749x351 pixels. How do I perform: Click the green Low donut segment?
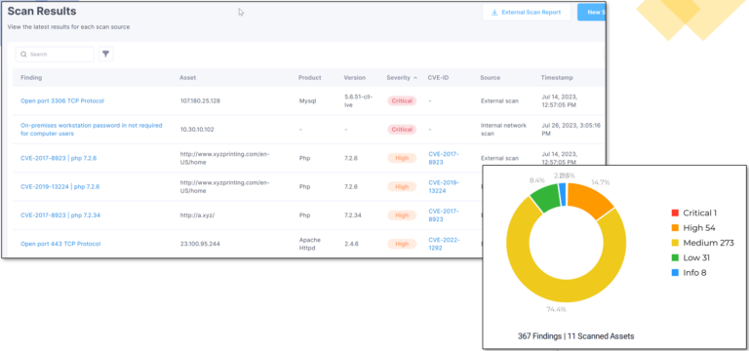pyautogui.click(x=546, y=198)
